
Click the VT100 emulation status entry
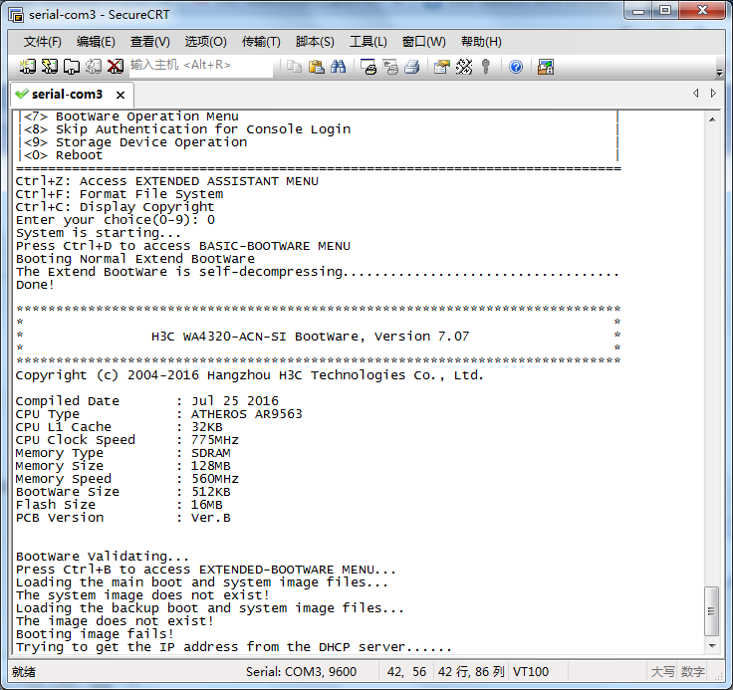pyautogui.click(x=531, y=672)
